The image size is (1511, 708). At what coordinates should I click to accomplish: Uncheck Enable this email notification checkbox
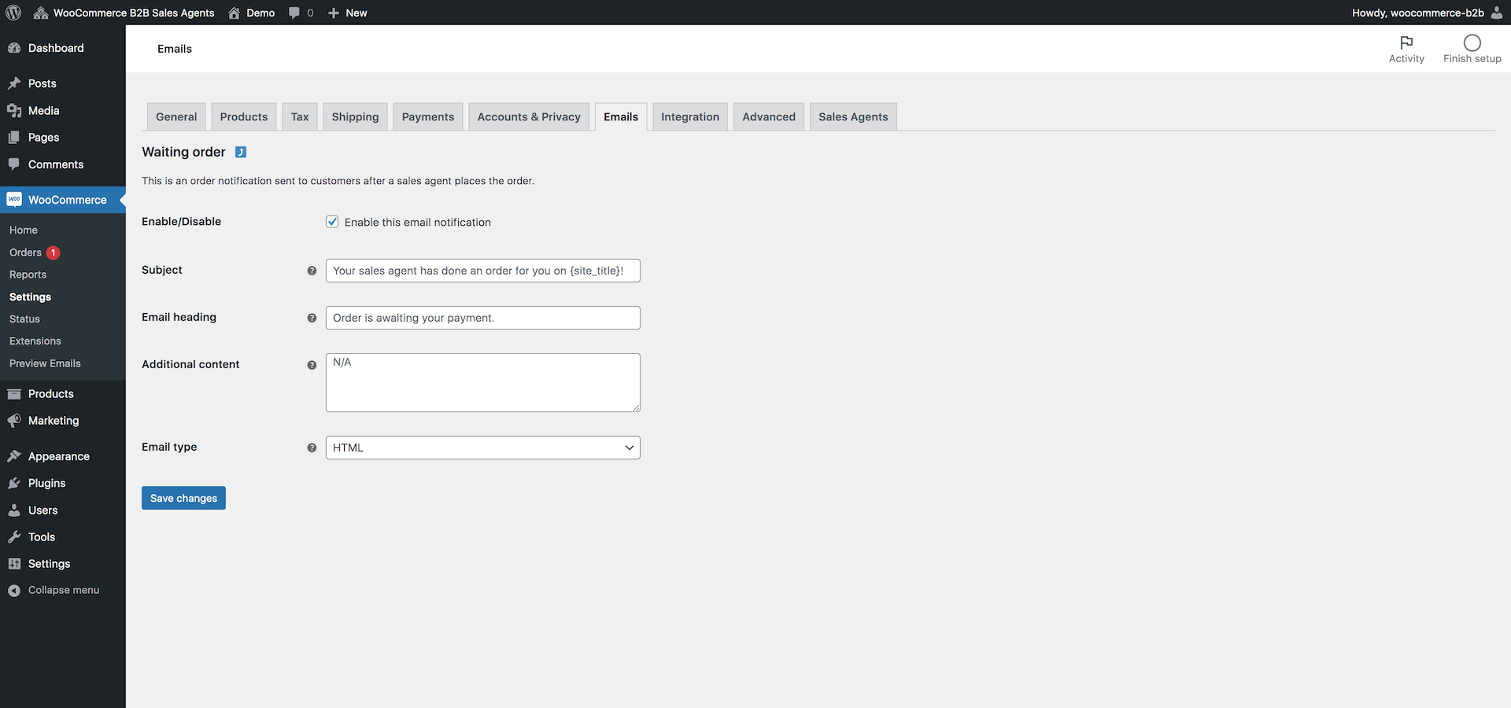[x=332, y=222]
